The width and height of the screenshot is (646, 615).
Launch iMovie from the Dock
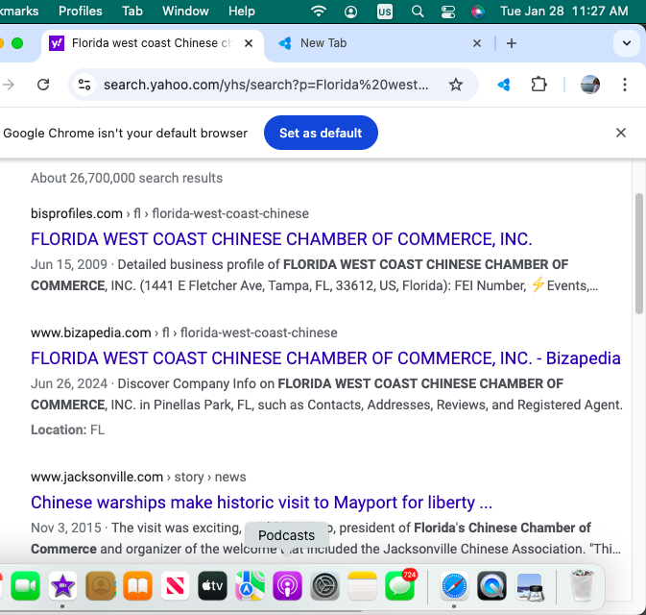(62, 586)
